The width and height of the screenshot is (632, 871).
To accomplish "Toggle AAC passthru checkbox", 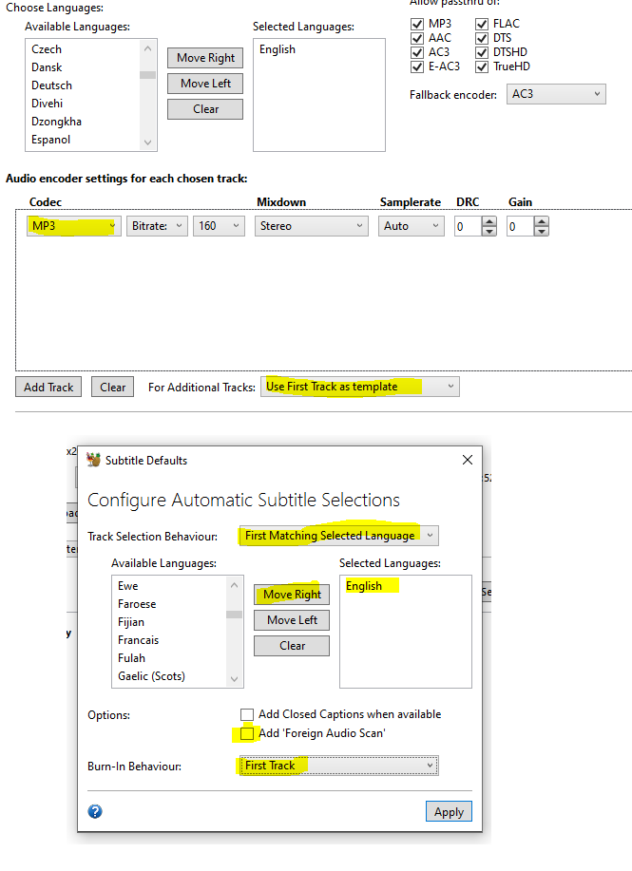I will [417, 38].
